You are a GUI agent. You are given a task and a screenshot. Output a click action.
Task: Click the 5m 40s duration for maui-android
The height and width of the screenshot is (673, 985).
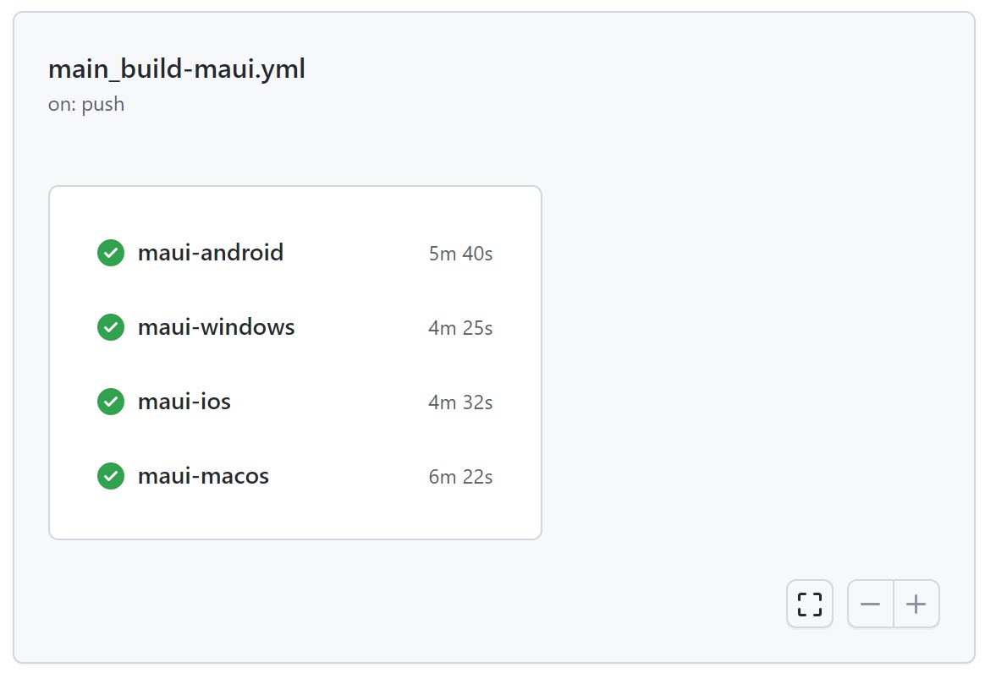tap(459, 253)
